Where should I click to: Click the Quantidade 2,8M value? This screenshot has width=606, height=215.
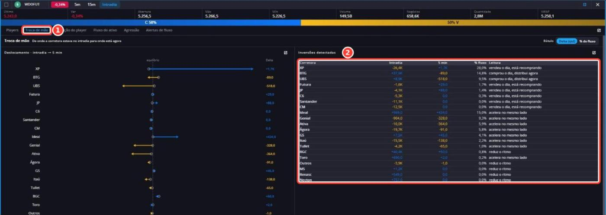click(478, 16)
